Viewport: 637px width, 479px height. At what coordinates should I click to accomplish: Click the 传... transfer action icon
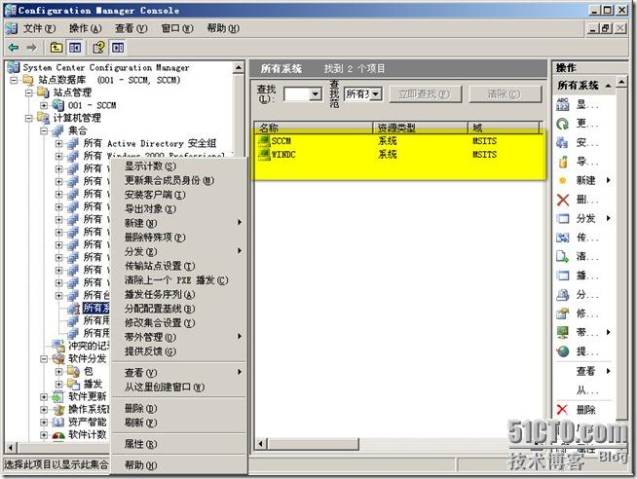point(563,238)
